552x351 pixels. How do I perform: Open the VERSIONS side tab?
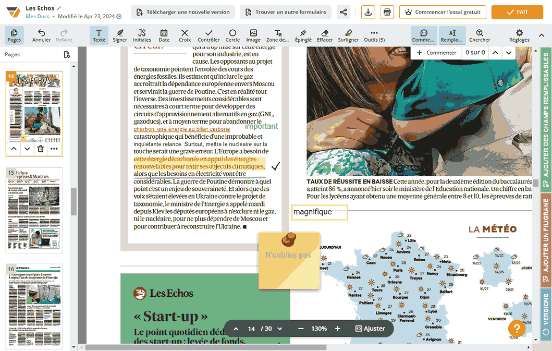pos(546,313)
